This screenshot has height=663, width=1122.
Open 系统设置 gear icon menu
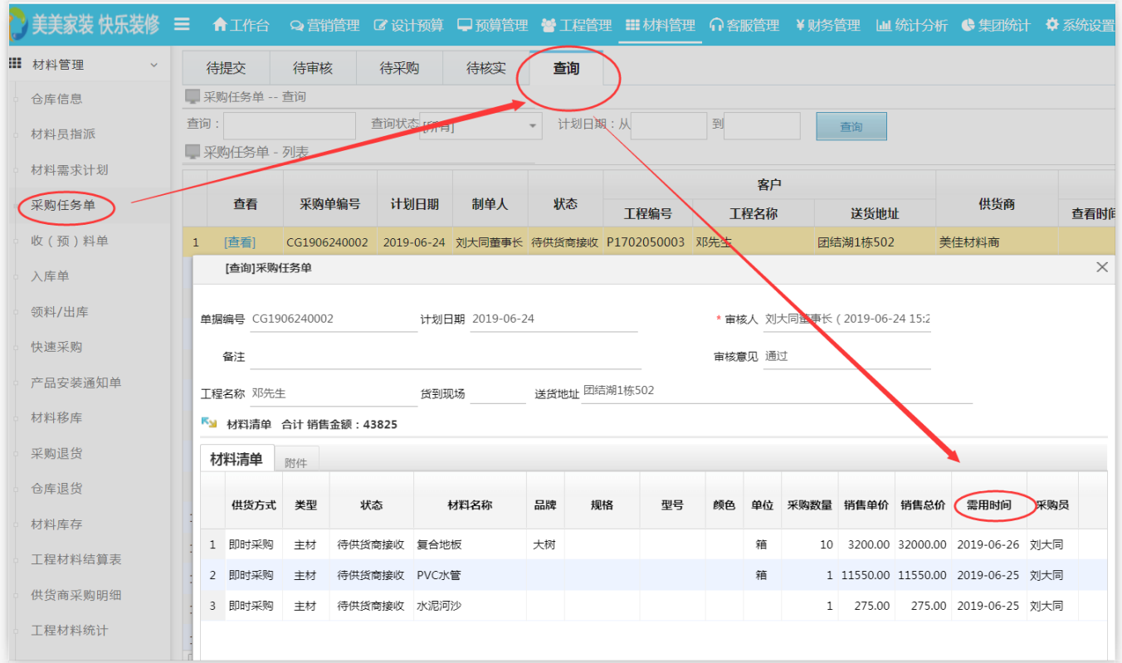point(1052,25)
